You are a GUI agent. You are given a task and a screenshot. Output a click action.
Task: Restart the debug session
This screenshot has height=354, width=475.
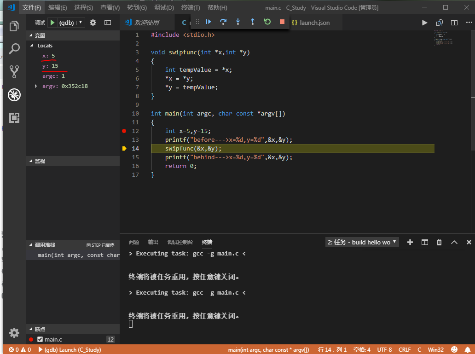pos(267,22)
